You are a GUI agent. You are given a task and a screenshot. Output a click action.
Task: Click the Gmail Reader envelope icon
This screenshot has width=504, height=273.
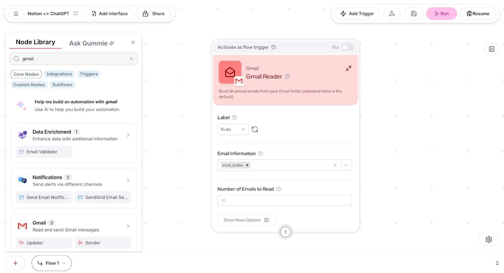[230, 72]
